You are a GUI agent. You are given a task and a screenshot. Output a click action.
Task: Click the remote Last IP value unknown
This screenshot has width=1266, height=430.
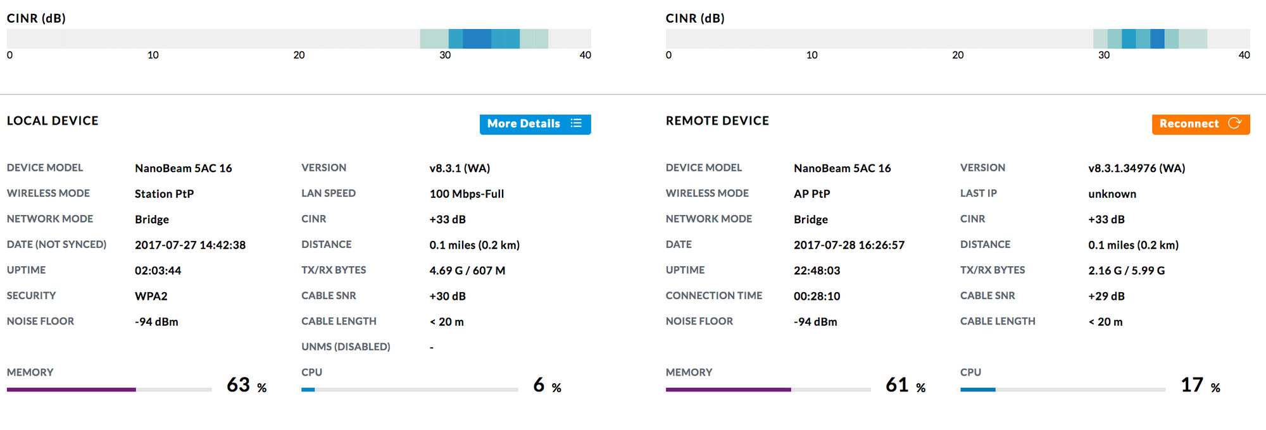[x=1112, y=194]
